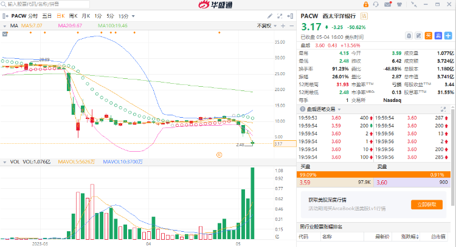Viewport: 456px width, 247px height.
Task: Open customer service headset icon
Action: point(376,4)
